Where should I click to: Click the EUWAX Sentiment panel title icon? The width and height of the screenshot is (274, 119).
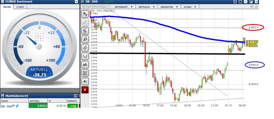2,2
